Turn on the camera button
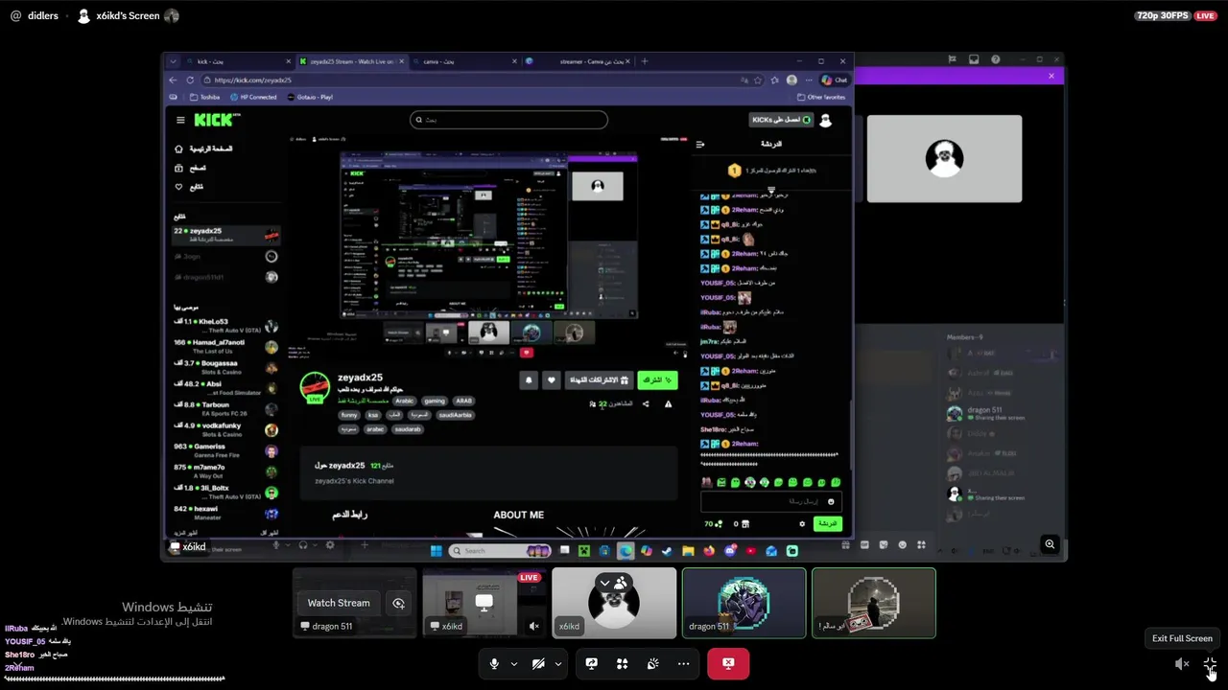This screenshot has width=1228, height=690. [x=538, y=663]
